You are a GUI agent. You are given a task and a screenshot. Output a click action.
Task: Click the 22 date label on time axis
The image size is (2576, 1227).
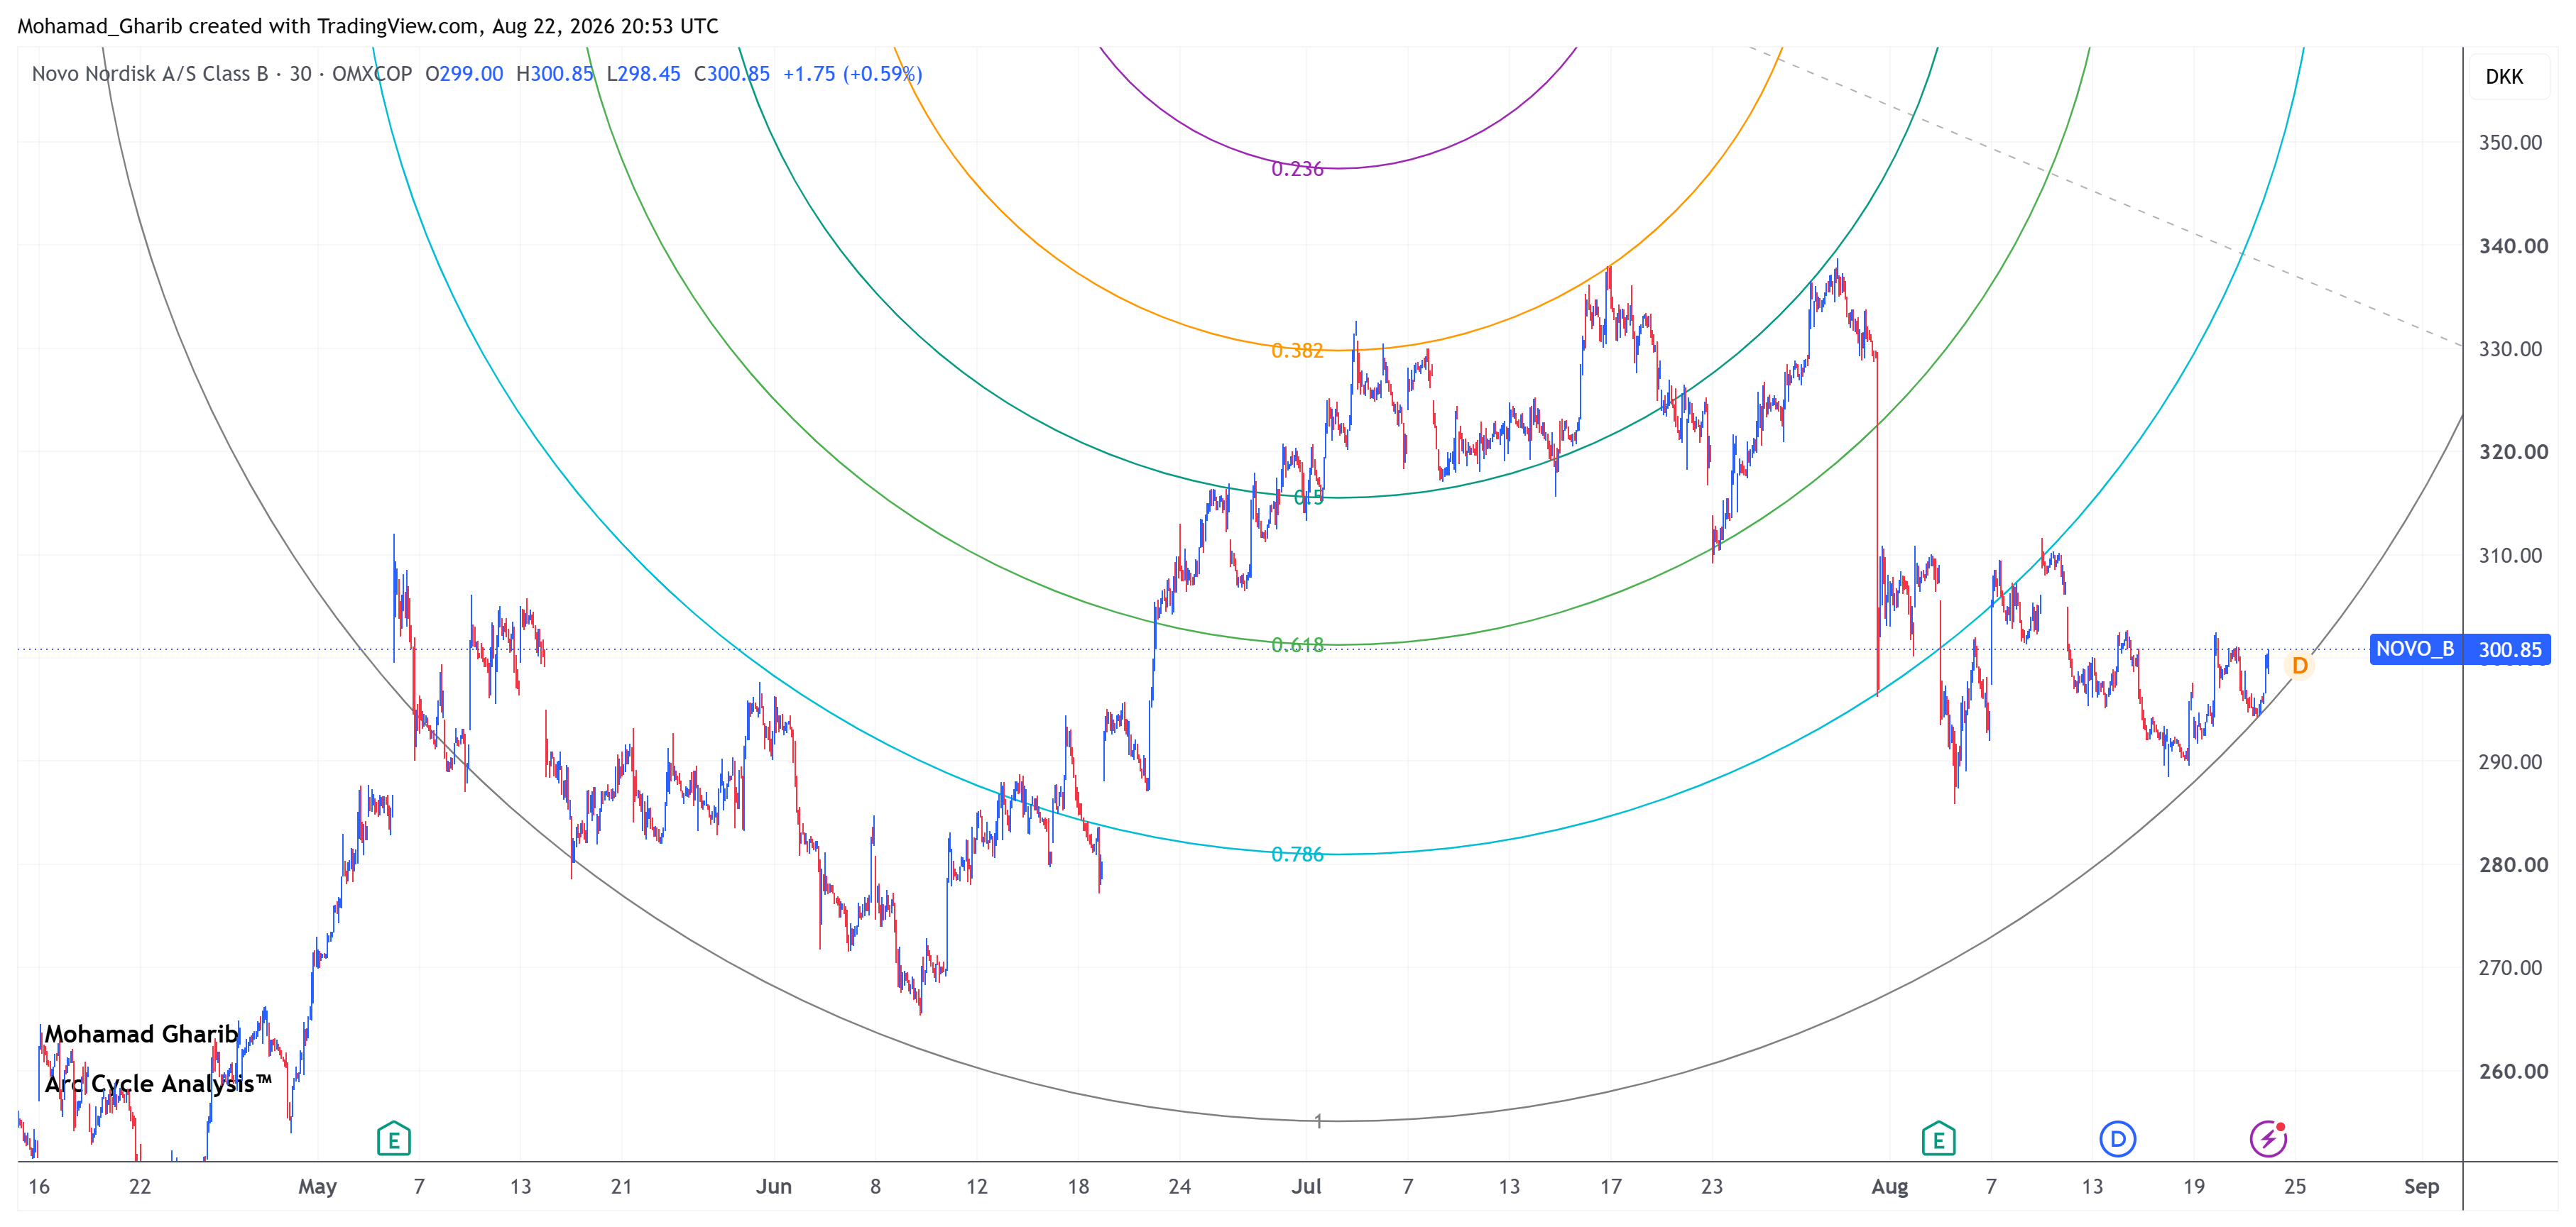pos(140,1187)
